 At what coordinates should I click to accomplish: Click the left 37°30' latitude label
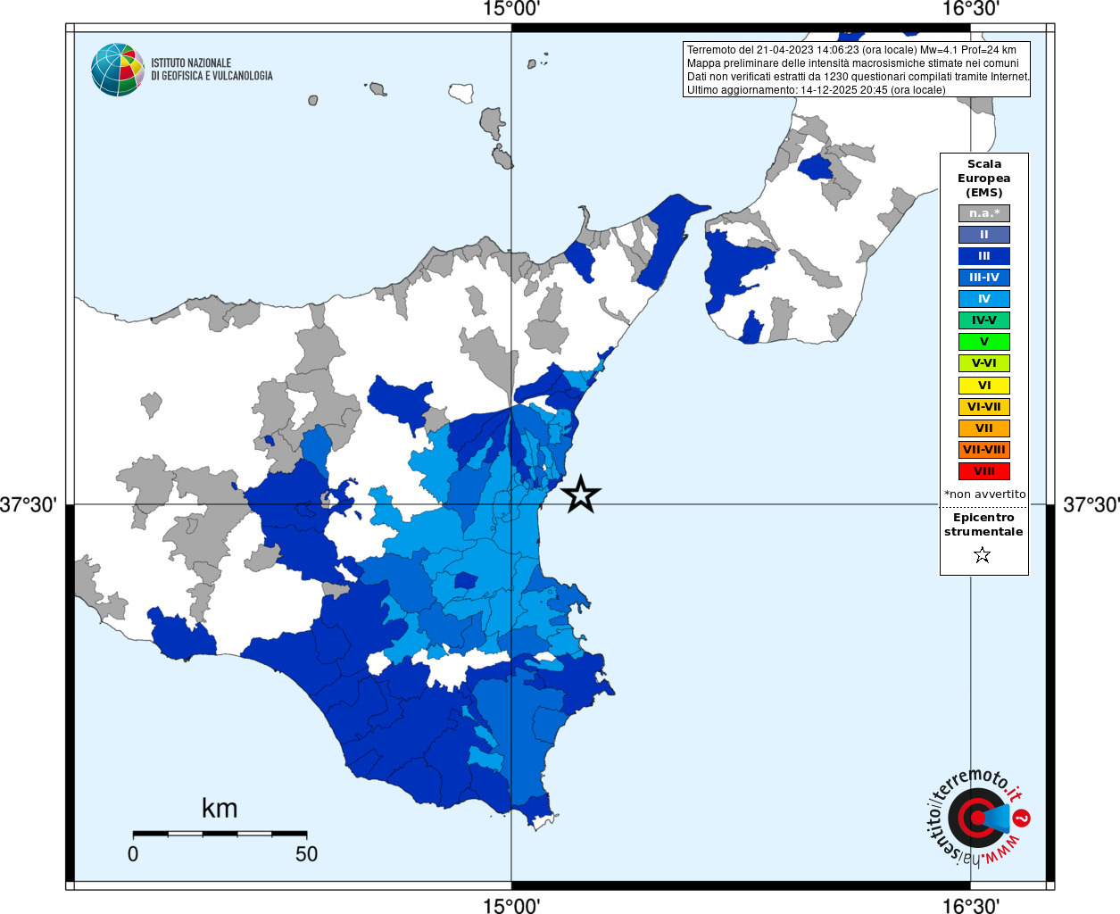[x=29, y=505]
